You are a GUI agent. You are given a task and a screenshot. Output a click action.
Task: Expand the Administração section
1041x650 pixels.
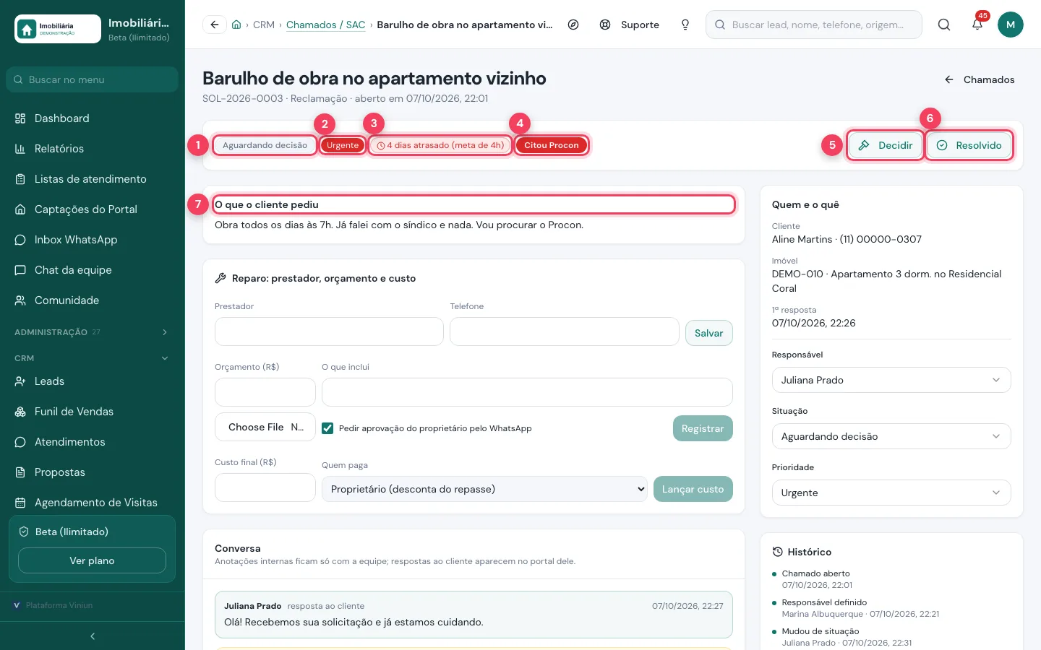click(x=92, y=332)
